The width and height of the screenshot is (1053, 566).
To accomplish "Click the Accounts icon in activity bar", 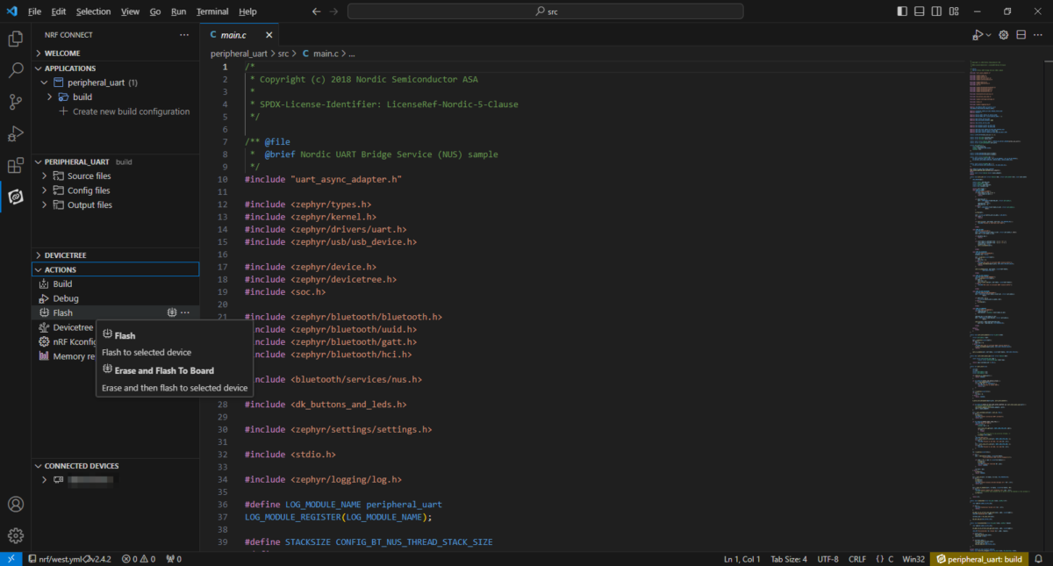I will click(x=15, y=505).
